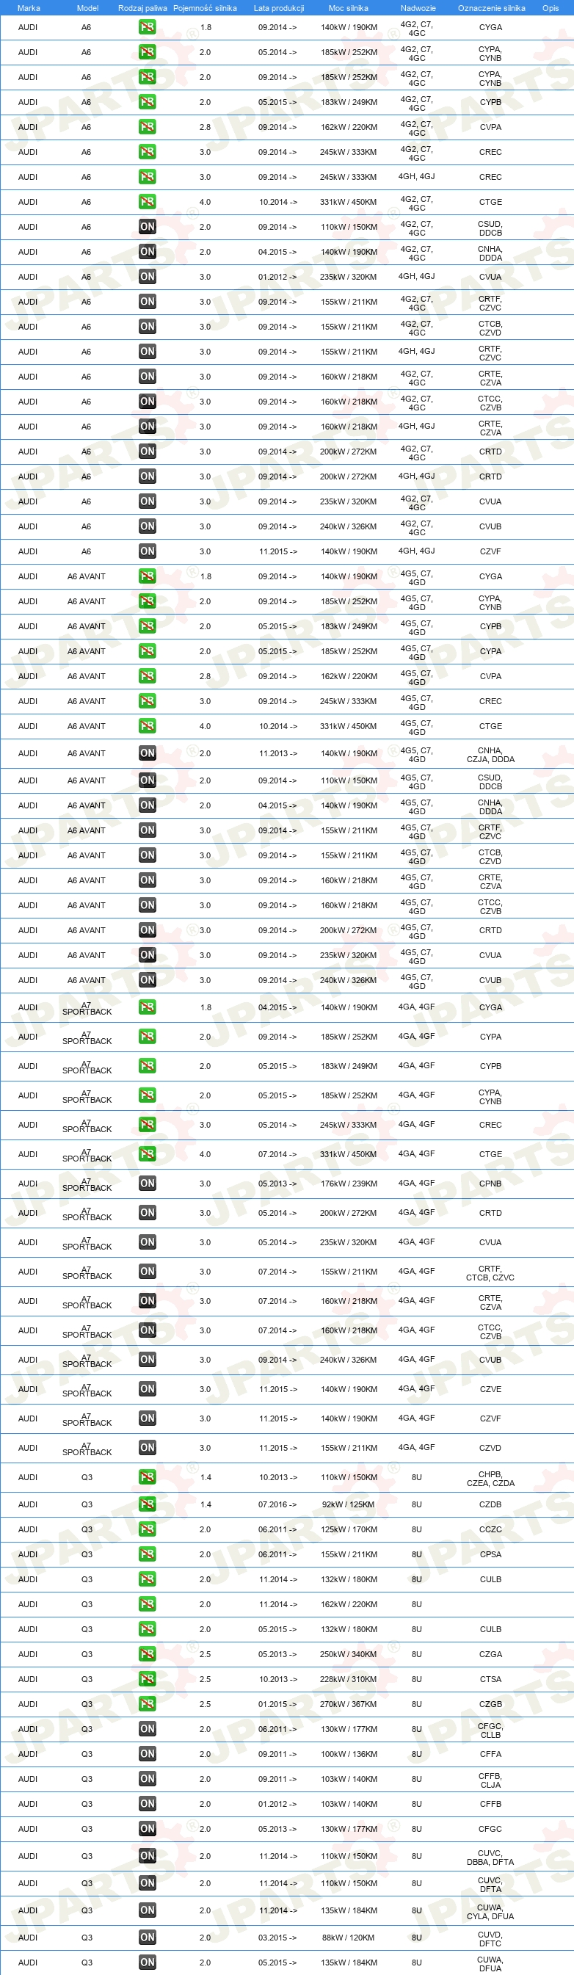The width and height of the screenshot is (574, 1975).
Task: Click the diesel ON icon in the A6 01.2012 CVUA row
Action: (147, 277)
